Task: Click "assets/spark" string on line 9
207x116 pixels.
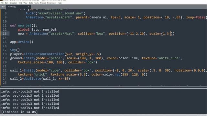Action: click(59, 17)
